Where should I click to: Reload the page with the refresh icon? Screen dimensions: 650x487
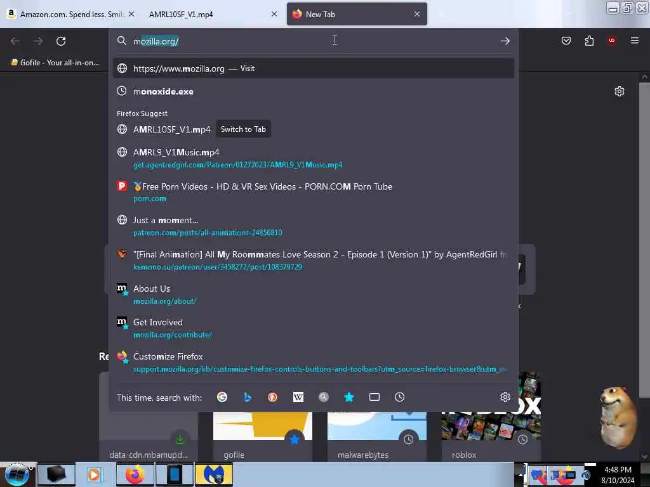pyautogui.click(x=61, y=41)
